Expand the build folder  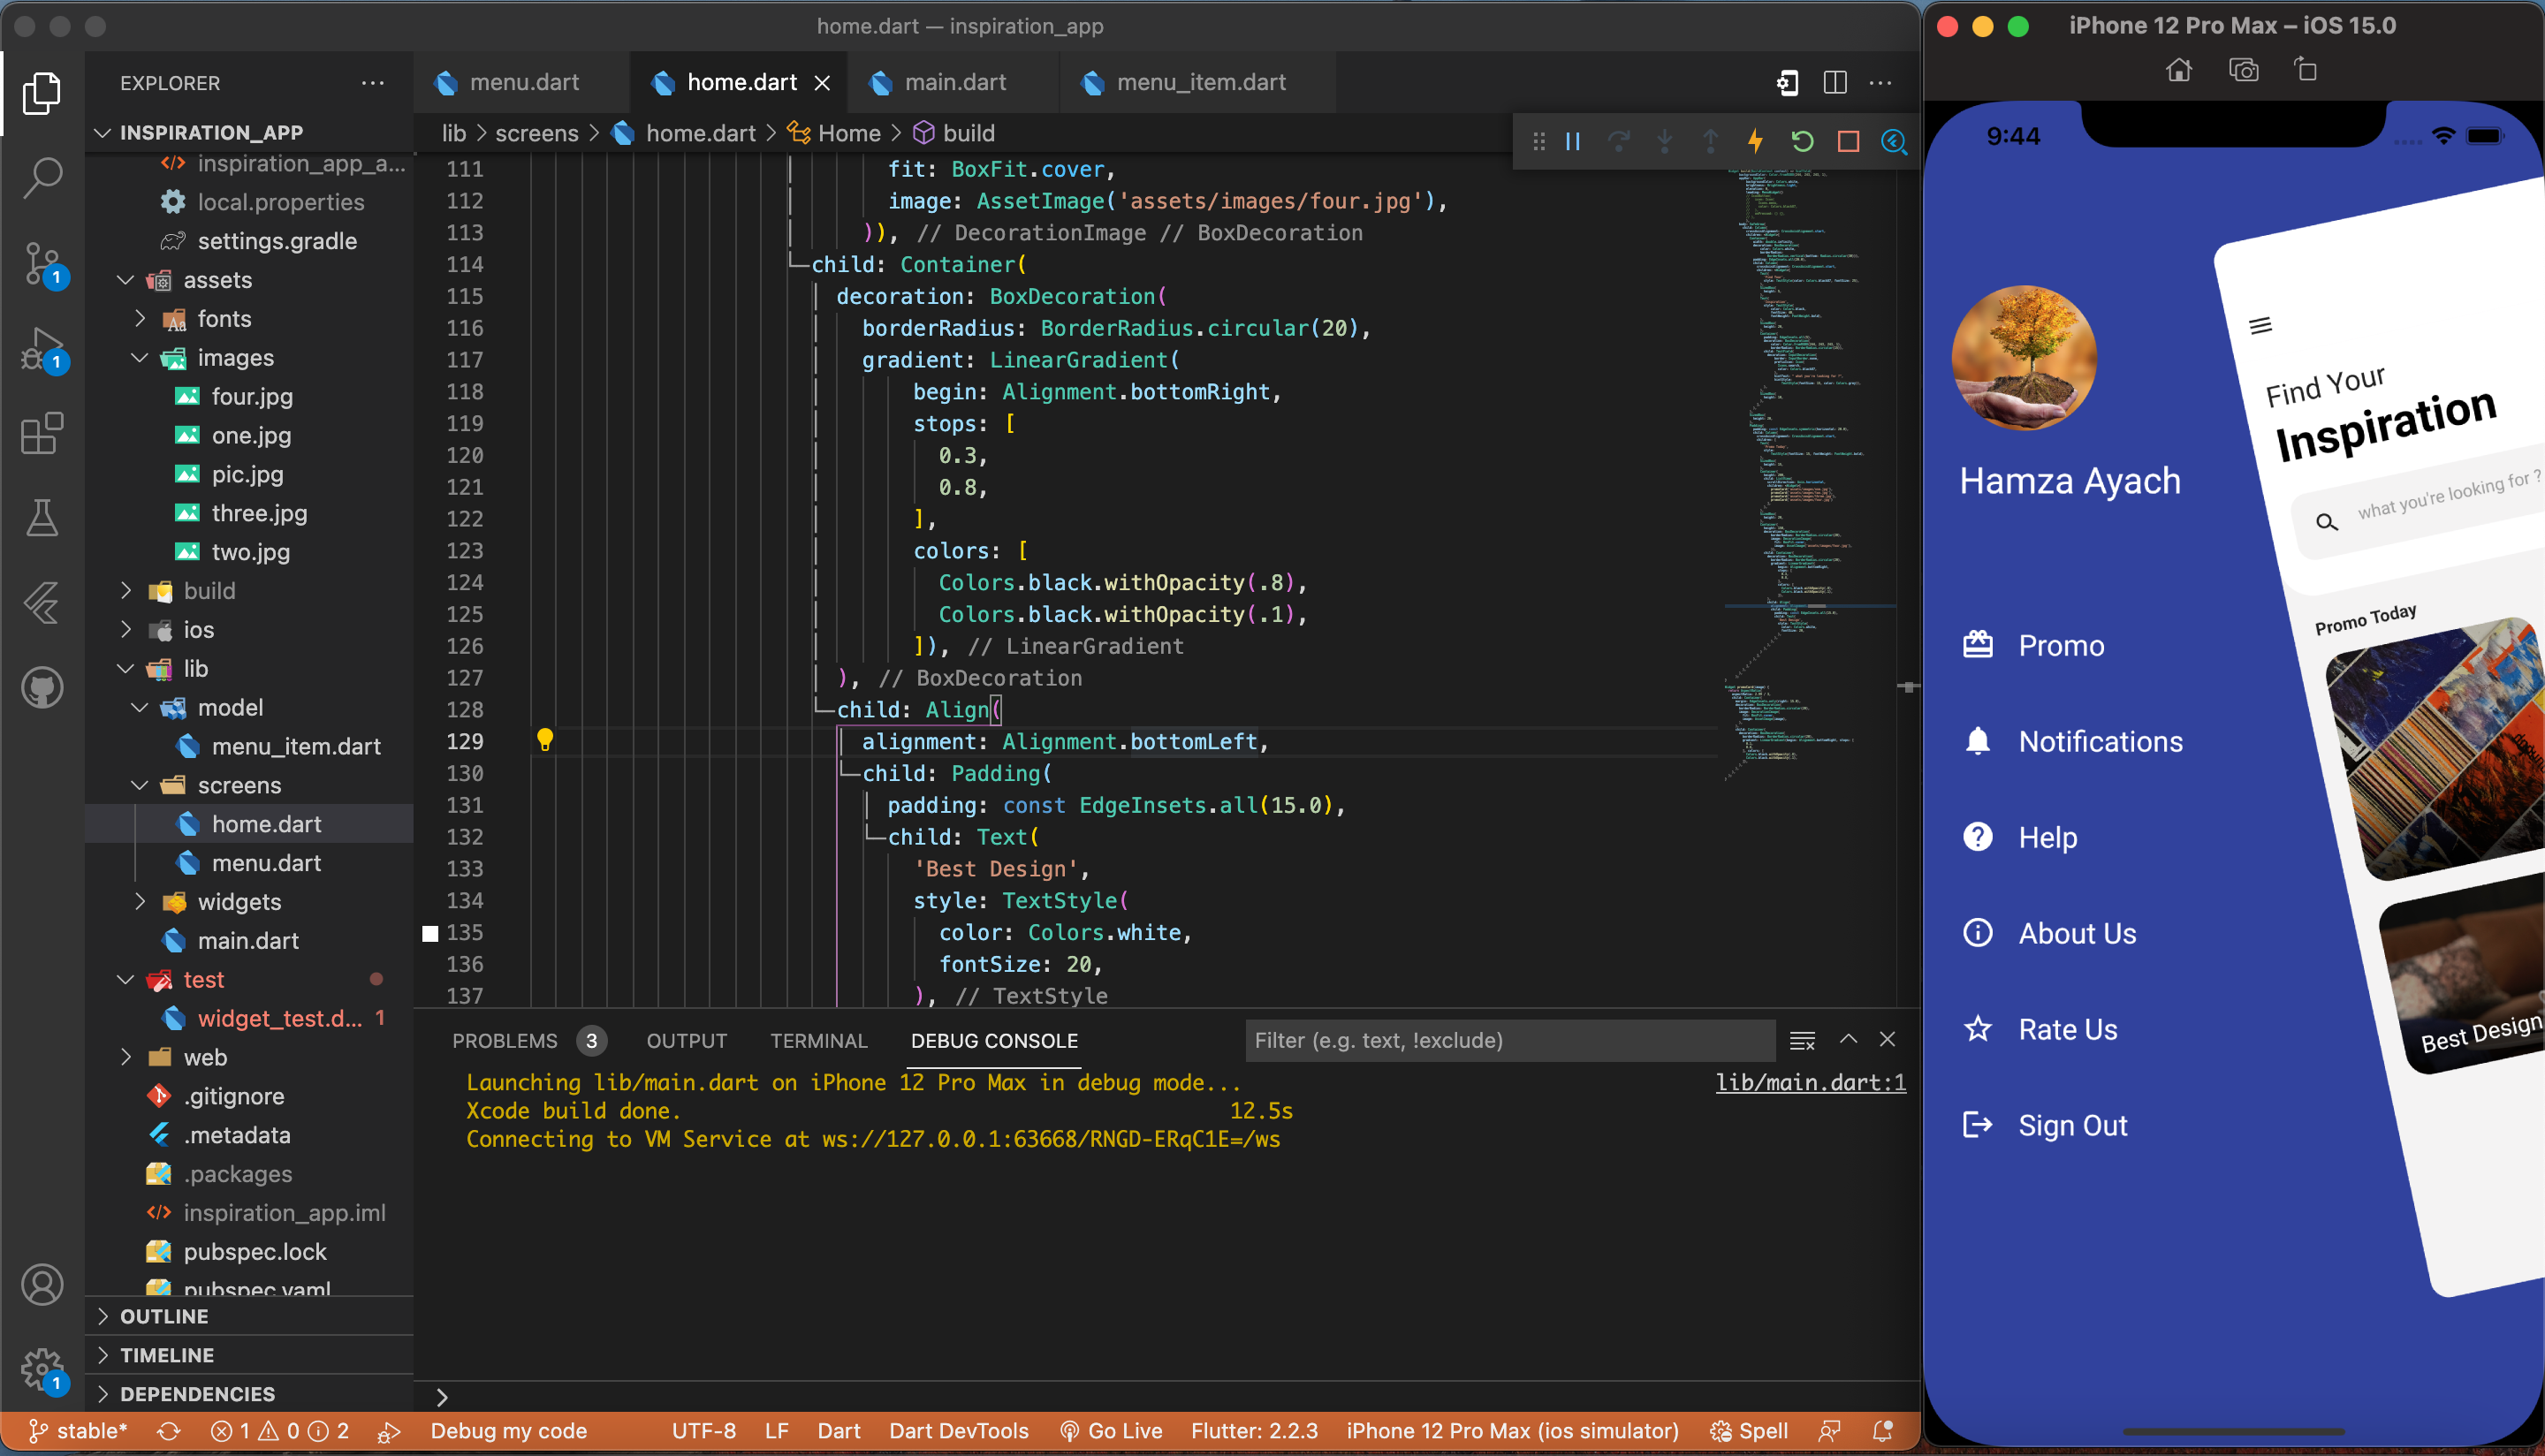[x=126, y=591]
